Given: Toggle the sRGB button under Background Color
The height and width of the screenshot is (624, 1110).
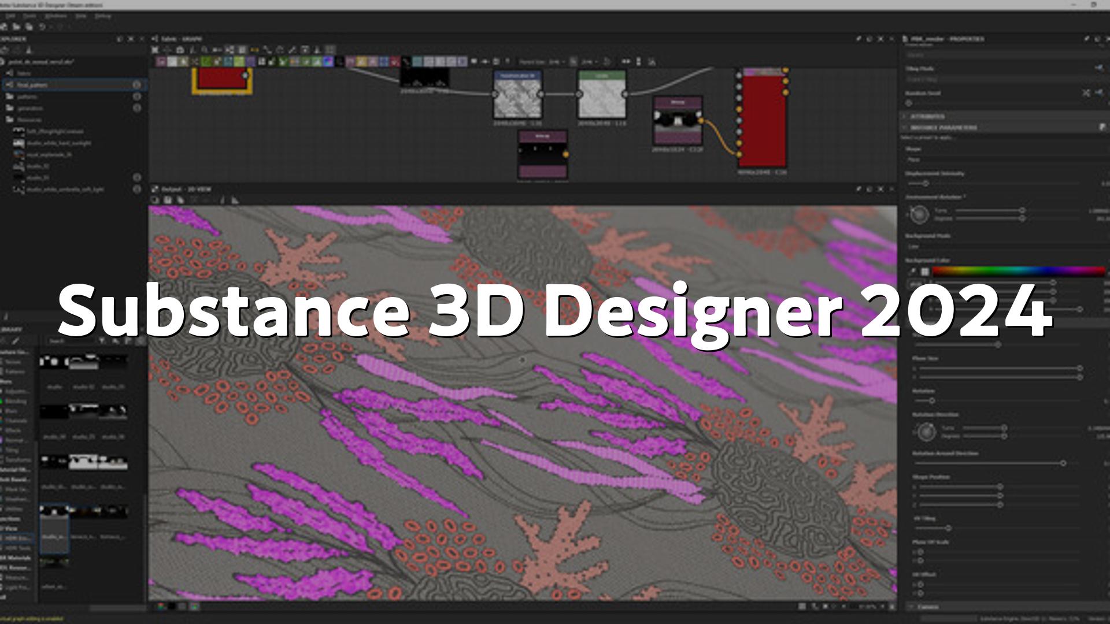Looking at the screenshot, I should [916, 284].
